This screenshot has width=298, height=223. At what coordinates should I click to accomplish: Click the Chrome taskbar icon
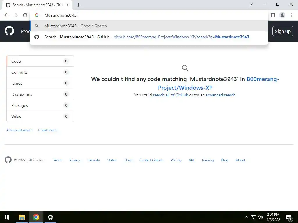(x=36, y=217)
